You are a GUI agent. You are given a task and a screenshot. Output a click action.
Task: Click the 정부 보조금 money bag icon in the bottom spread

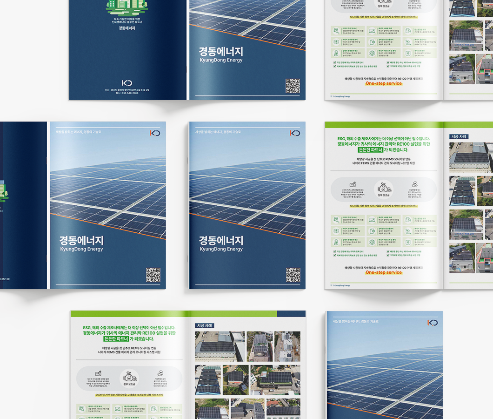(x=129, y=376)
